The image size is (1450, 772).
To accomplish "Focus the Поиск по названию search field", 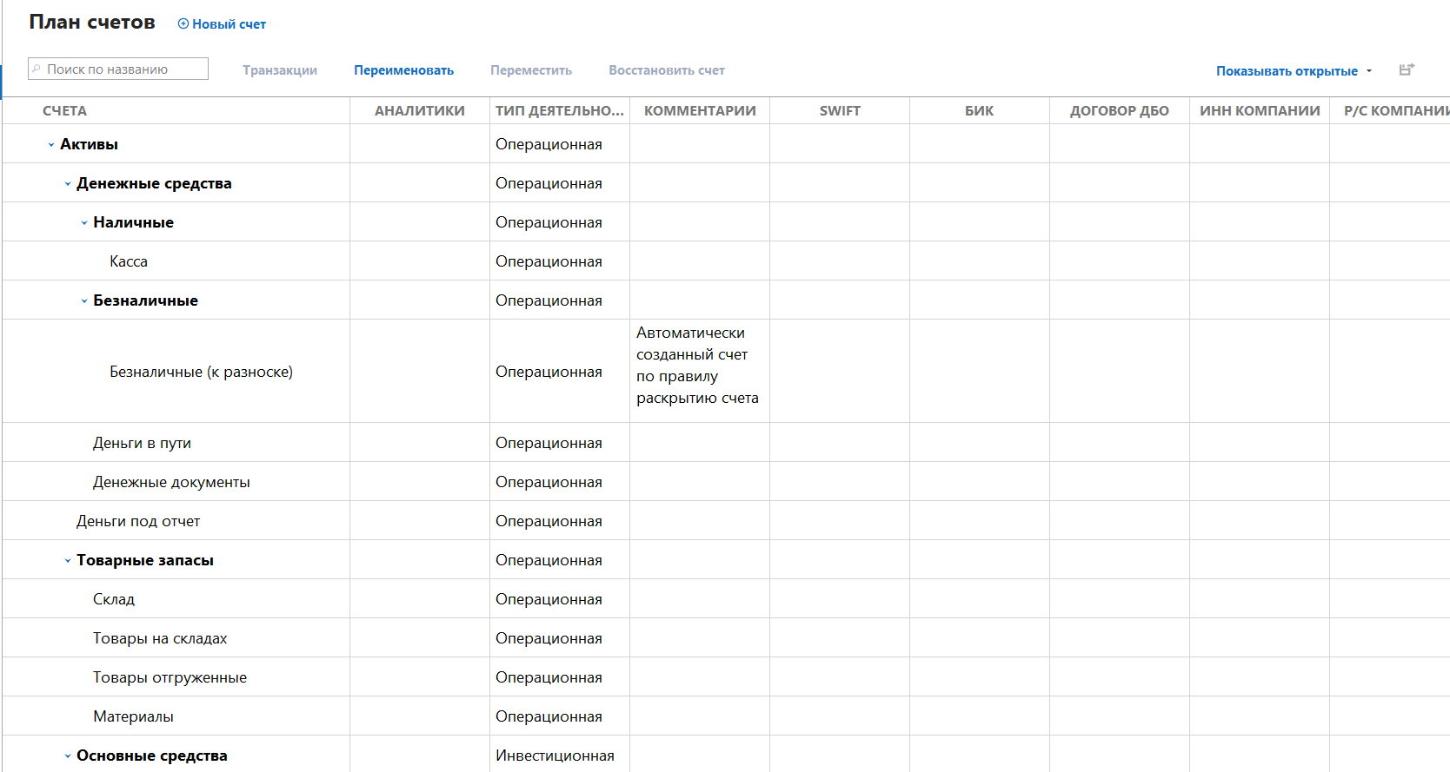I will point(118,69).
